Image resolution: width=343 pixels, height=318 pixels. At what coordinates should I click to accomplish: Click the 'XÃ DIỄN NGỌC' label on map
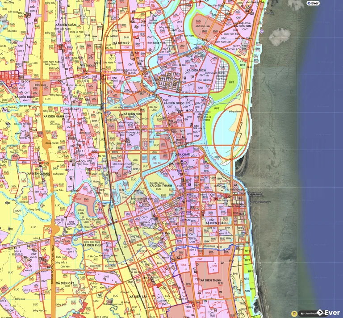pos(174,103)
